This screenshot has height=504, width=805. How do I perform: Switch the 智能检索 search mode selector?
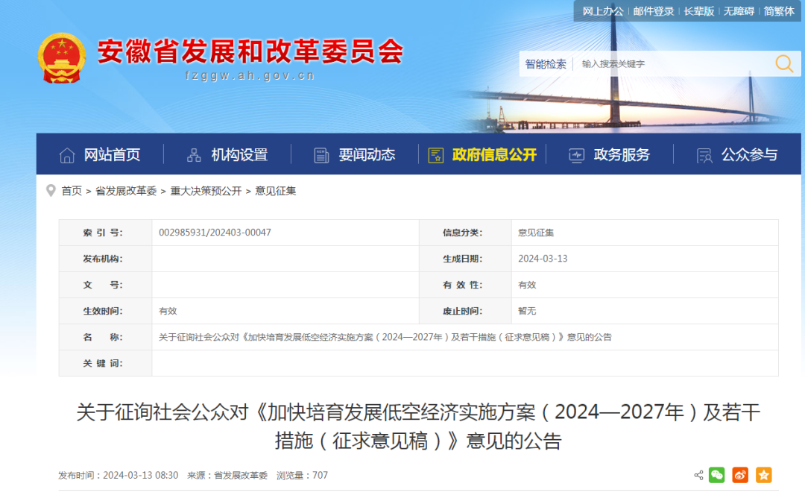click(546, 64)
